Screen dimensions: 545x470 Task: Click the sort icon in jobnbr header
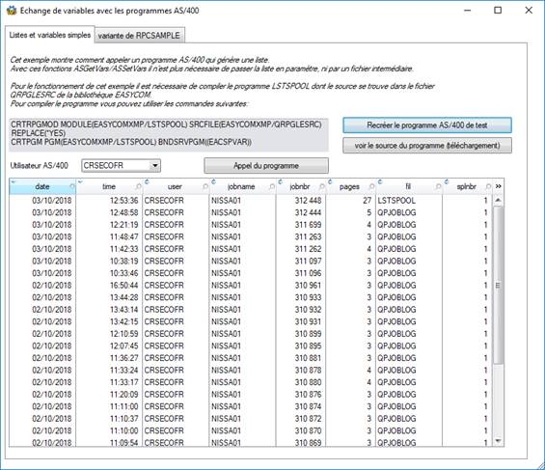pos(280,181)
